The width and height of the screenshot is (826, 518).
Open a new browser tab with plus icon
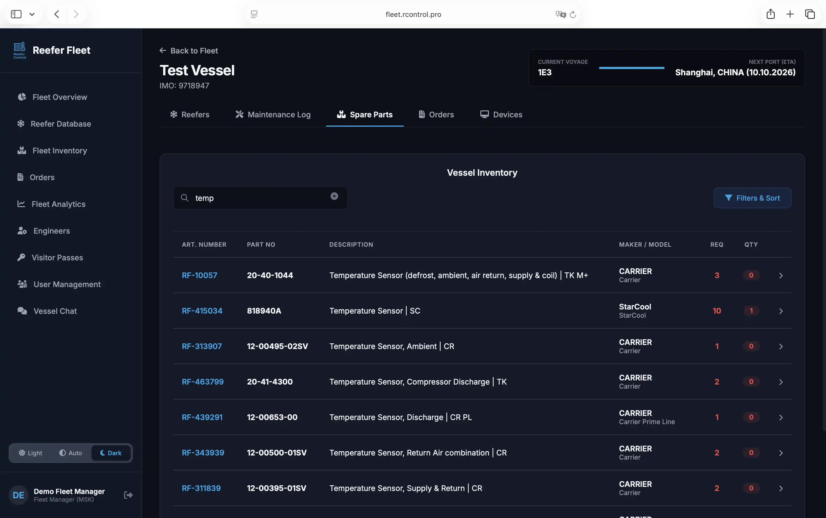click(x=790, y=14)
